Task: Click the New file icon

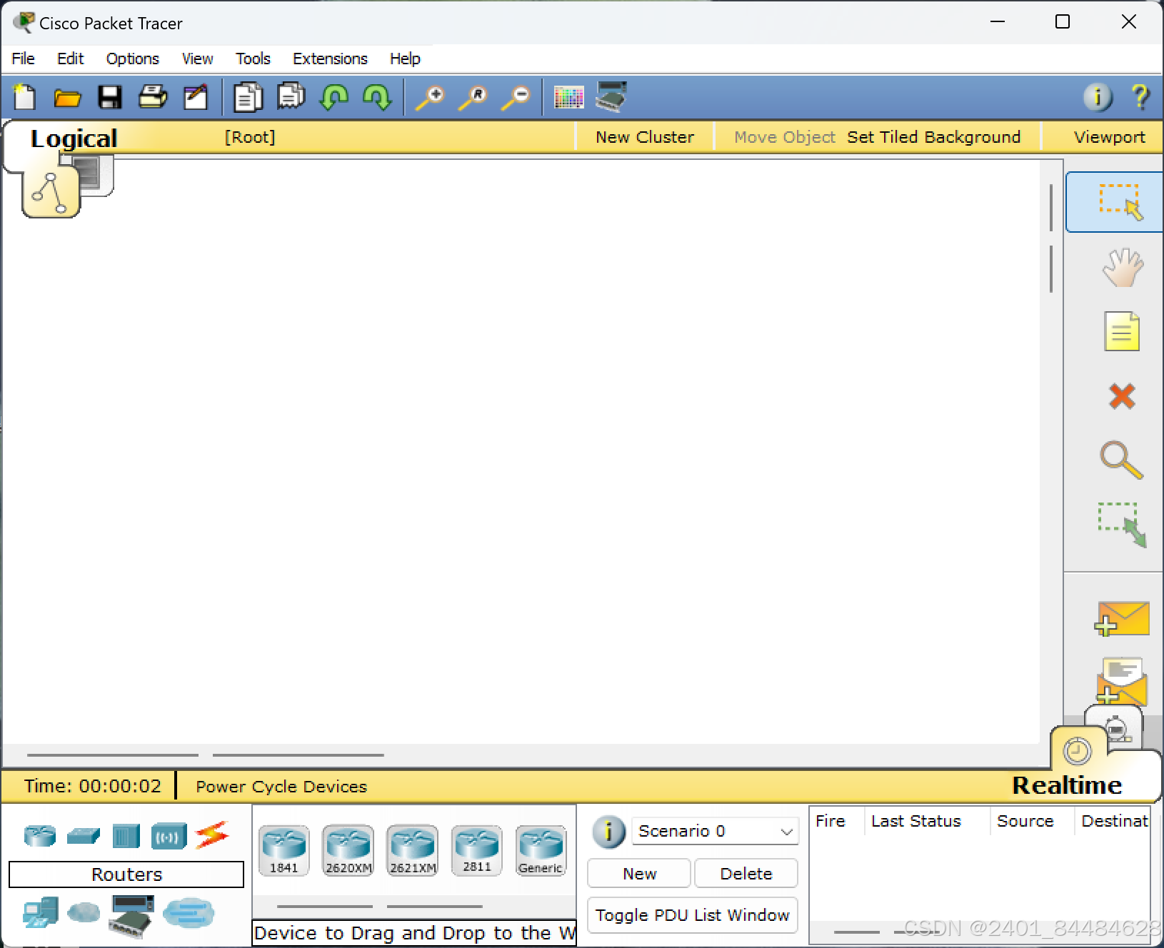Action: (x=25, y=97)
